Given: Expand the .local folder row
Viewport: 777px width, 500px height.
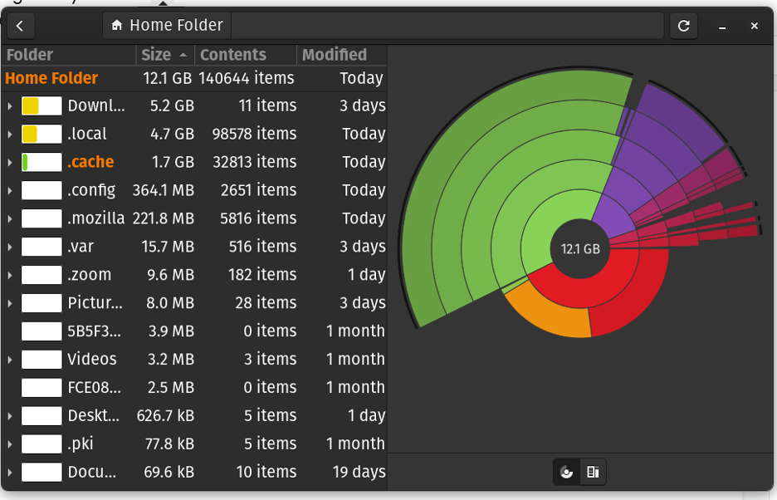Looking at the screenshot, I should (x=9, y=134).
